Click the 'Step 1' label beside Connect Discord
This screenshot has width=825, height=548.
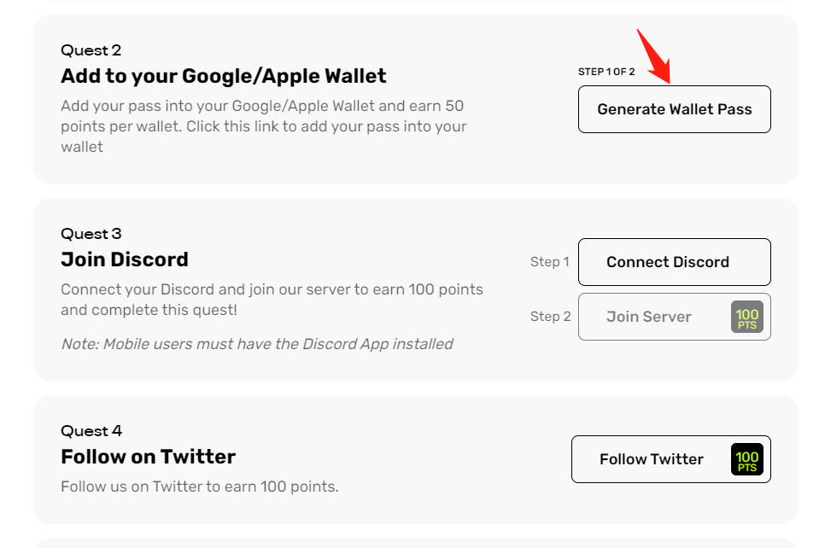click(x=549, y=262)
